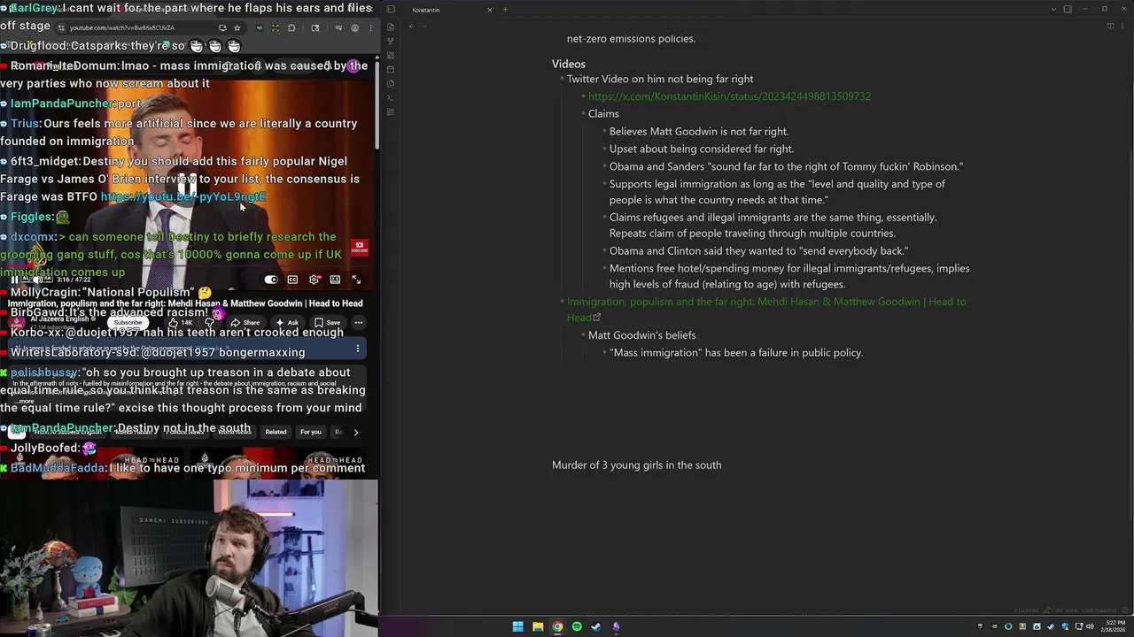Open Immigration, populism Head to Head link
1134x637 pixels.
tap(766, 310)
